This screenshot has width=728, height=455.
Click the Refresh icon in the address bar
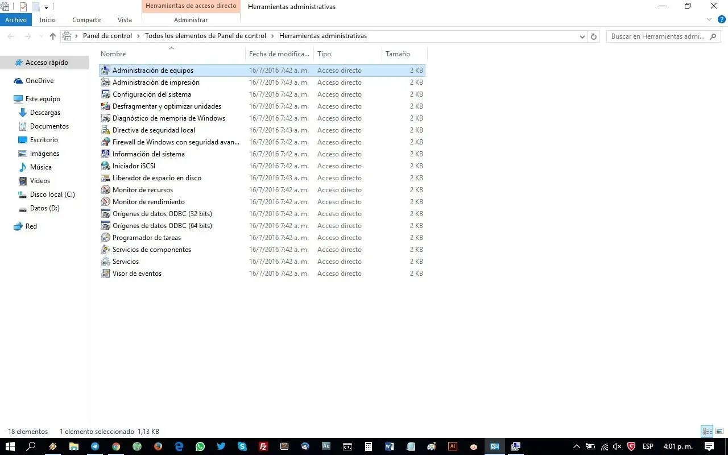coord(593,36)
